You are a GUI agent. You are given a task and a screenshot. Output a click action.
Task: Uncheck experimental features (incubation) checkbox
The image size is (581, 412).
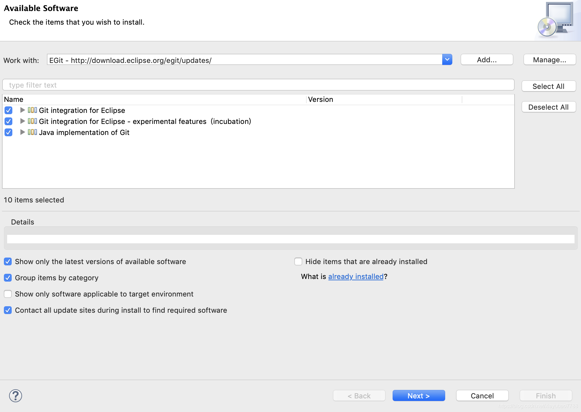(x=8, y=121)
